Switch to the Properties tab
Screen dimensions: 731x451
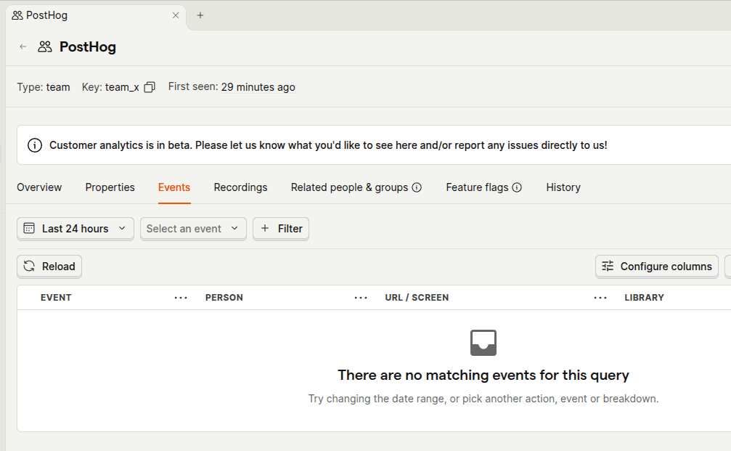coord(110,187)
